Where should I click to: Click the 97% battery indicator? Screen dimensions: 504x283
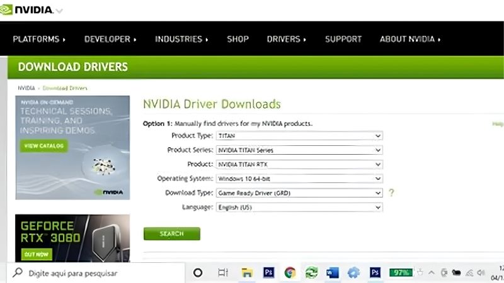401,273
